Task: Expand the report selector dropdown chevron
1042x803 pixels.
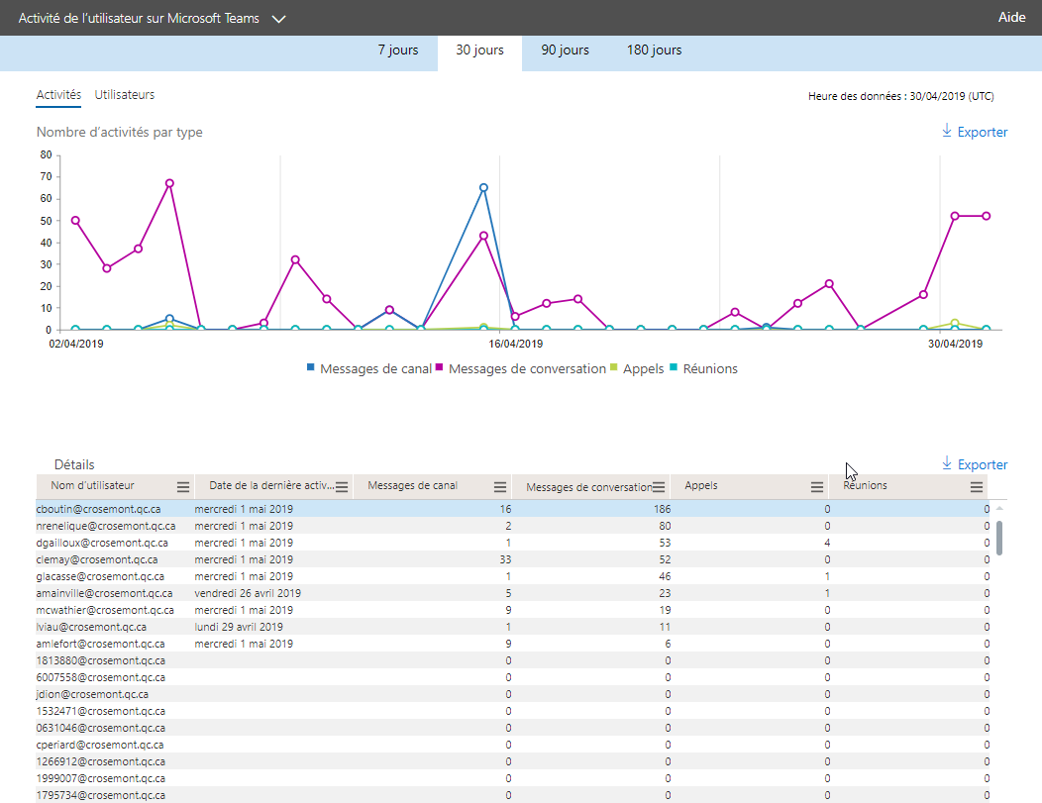Action: (x=277, y=19)
